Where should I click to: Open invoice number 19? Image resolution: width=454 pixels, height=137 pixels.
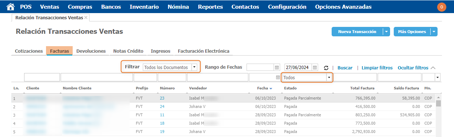pyautogui.click(x=162, y=132)
